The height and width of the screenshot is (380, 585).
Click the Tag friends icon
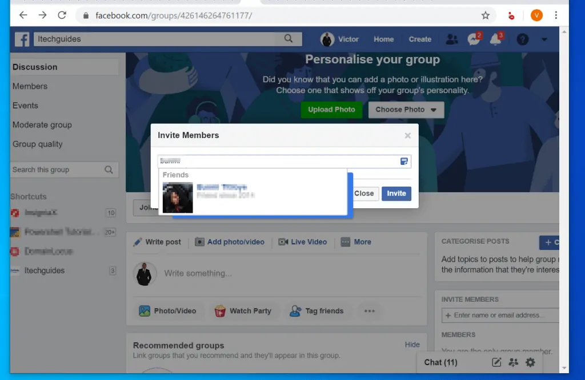(295, 311)
